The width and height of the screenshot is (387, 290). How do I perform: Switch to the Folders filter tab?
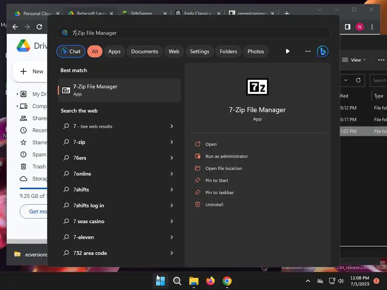pyautogui.click(x=228, y=51)
